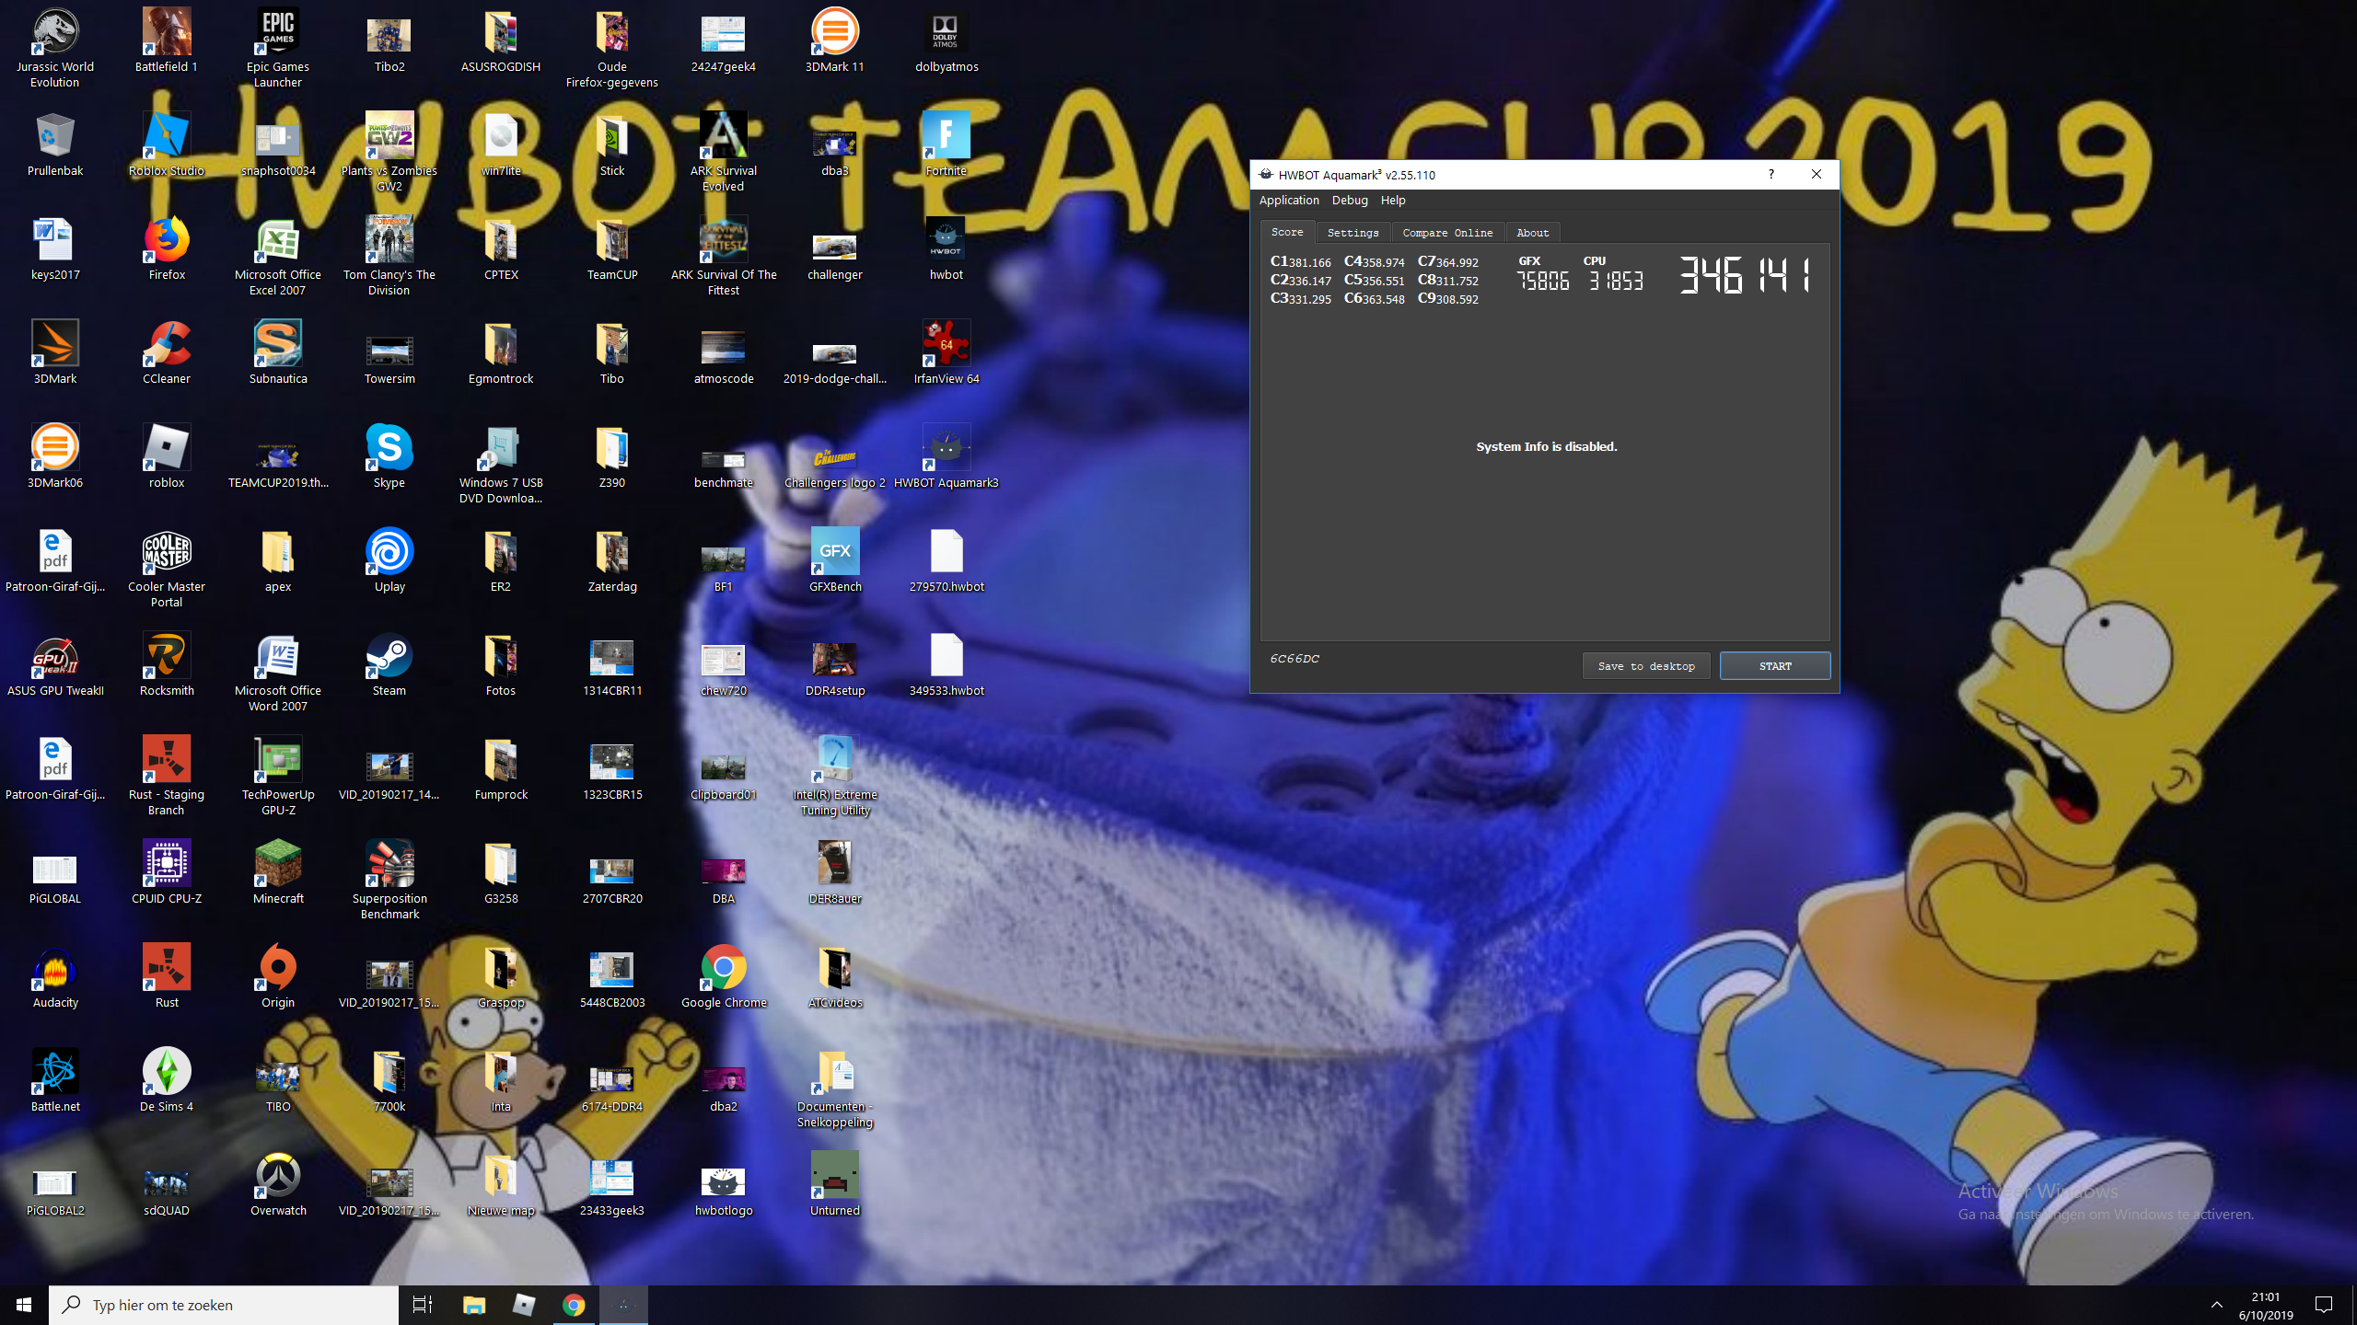Switch to the About tab
Viewport: 2357px width, 1325px height.
[x=1533, y=233]
